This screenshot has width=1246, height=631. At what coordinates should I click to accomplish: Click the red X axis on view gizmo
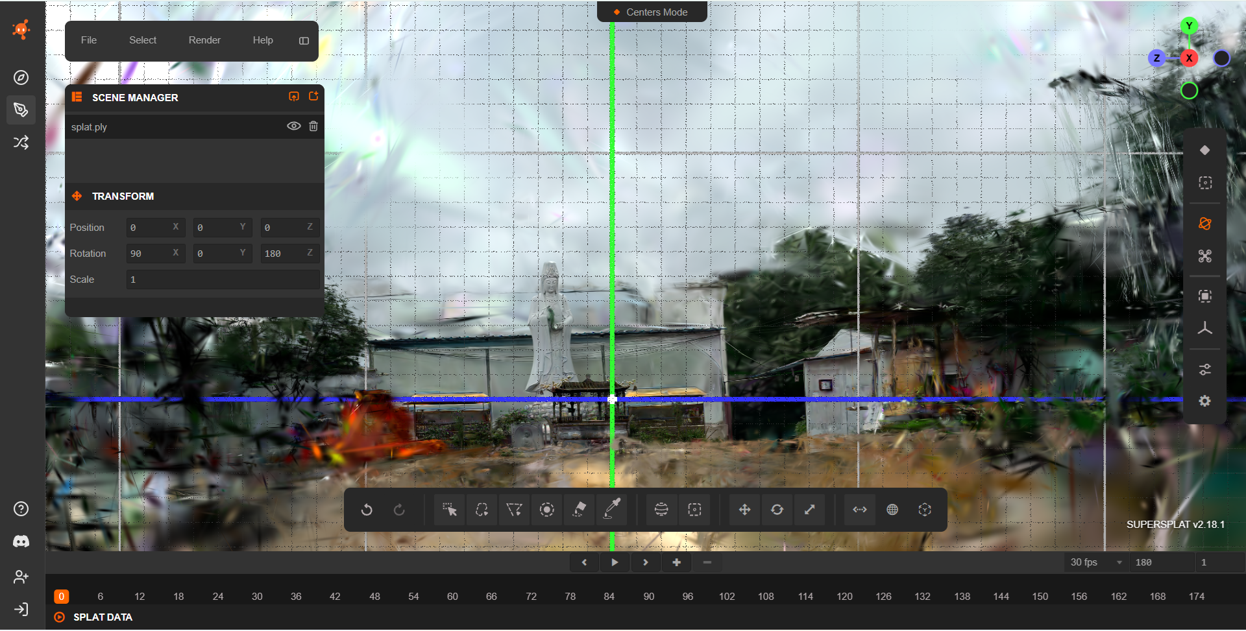[1189, 58]
